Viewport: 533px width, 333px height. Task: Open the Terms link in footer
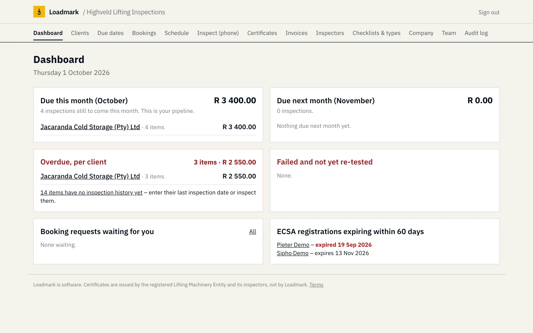[x=316, y=285]
